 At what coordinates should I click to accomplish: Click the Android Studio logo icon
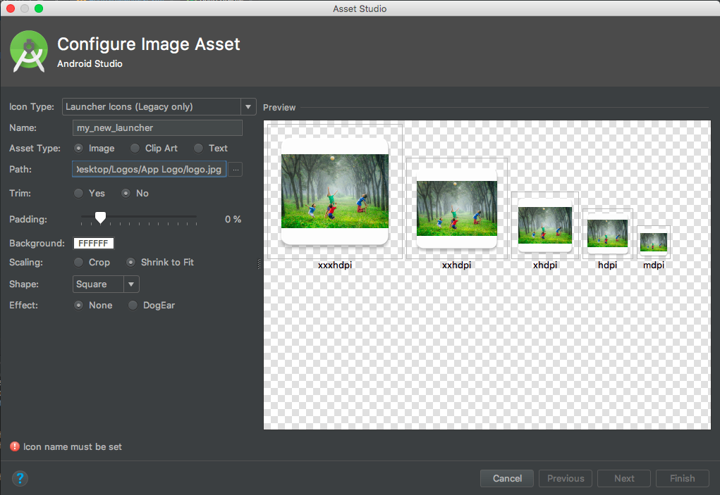pyautogui.click(x=28, y=51)
